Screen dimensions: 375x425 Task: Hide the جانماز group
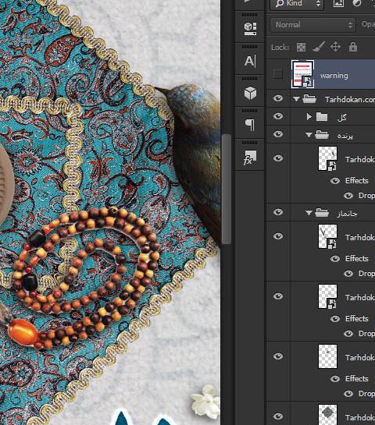click(278, 212)
